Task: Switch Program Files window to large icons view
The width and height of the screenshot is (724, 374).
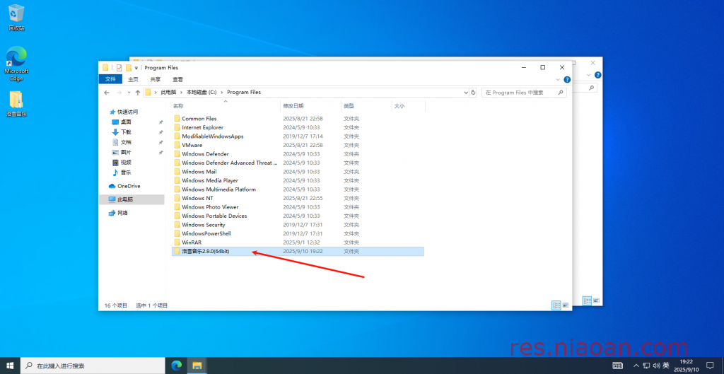Action: click(565, 305)
